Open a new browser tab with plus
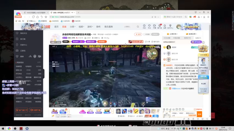The width and height of the screenshot is (234, 131). [78, 13]
